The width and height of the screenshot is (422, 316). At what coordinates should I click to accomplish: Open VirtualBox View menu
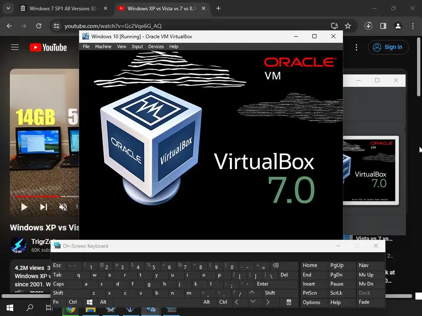pyautogui.click(x=122, y=46)
